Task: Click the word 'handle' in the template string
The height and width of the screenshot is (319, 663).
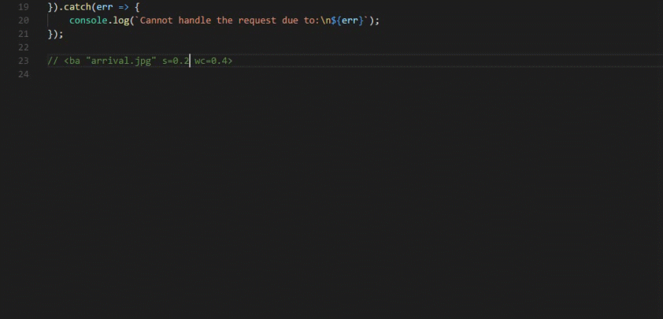Action: click(x=194, y=20)
